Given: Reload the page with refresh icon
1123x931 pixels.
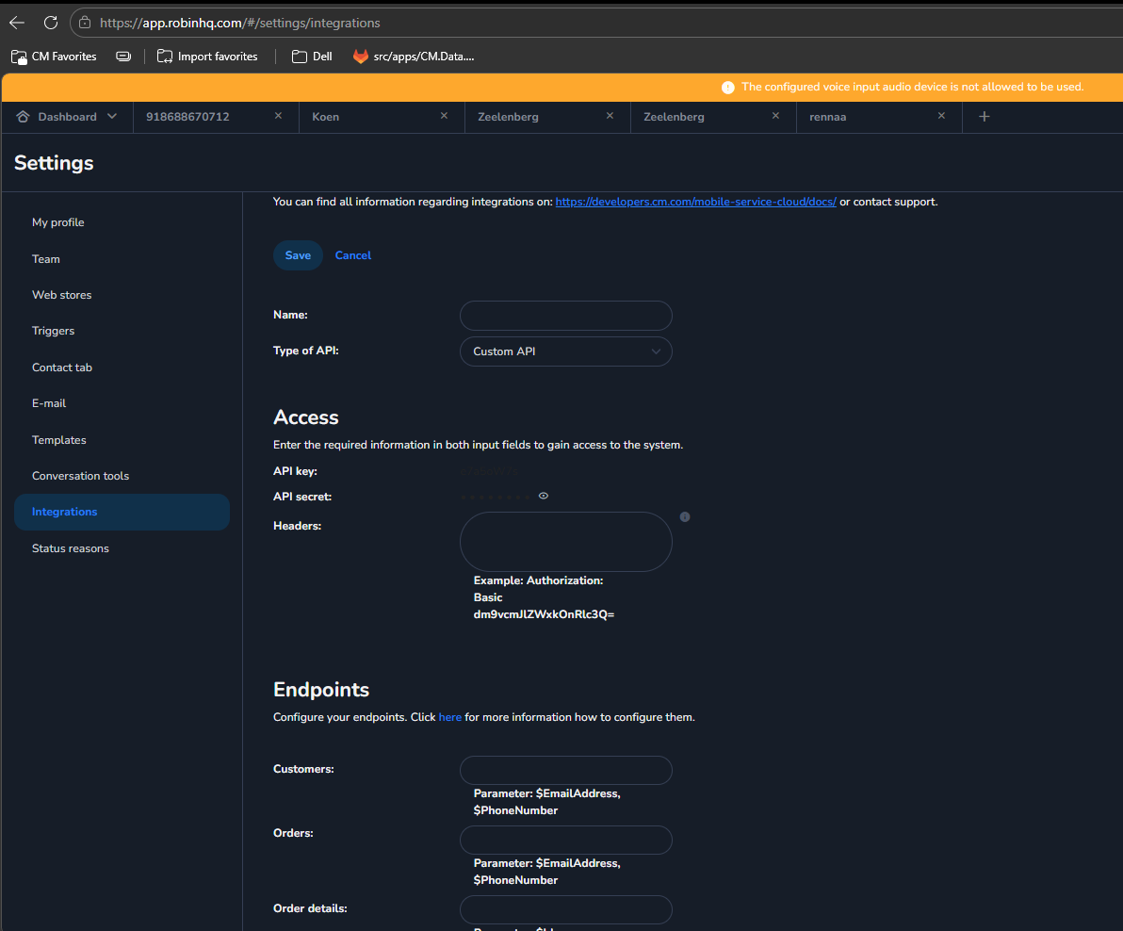Looking at the screenshot, I should click(51, 23).
